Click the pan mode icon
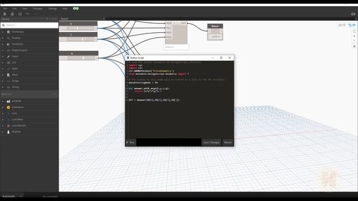 click(354, 46)
